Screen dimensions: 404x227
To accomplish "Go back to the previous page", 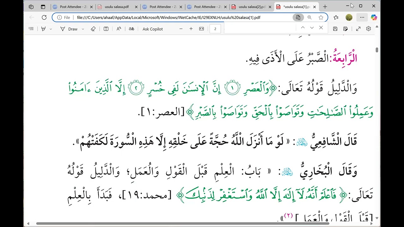I will click(32, 17).
